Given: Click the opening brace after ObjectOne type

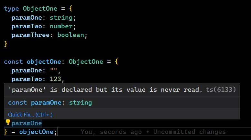Looking at the screenshot, I should pyautogui.click(x=71, y=9).
